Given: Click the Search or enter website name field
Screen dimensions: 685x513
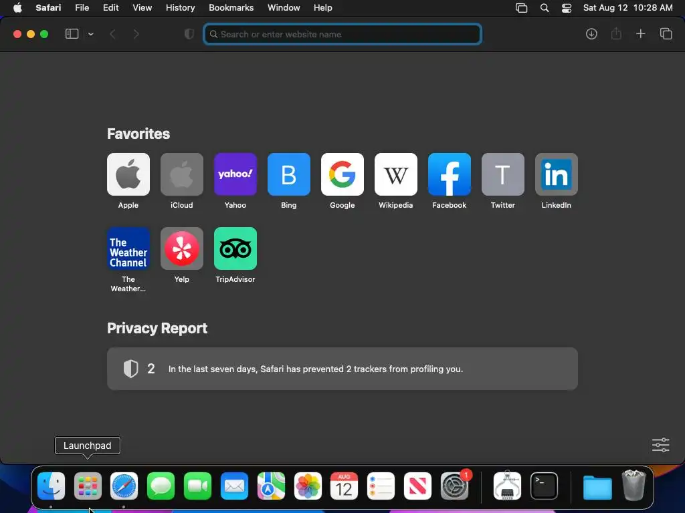Looking at the screenshot, I should (x=342, y=34).
